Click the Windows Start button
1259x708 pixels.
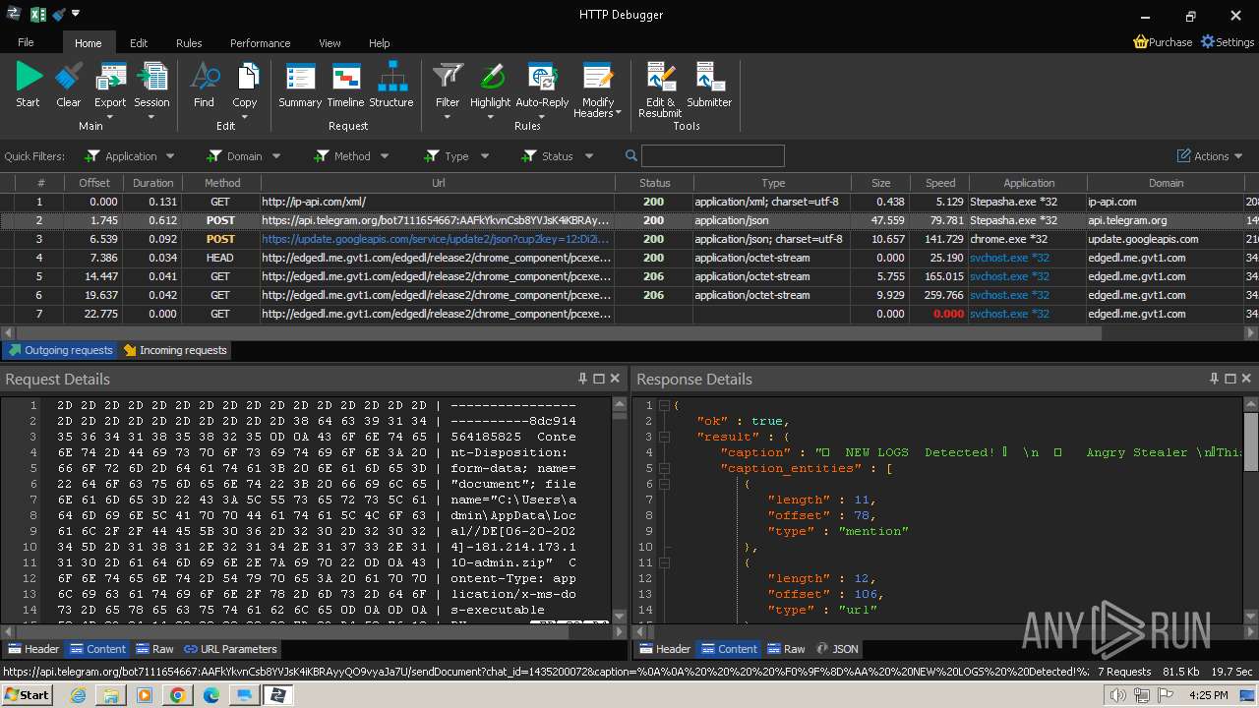pyautogui.click(x=27, y=695)
